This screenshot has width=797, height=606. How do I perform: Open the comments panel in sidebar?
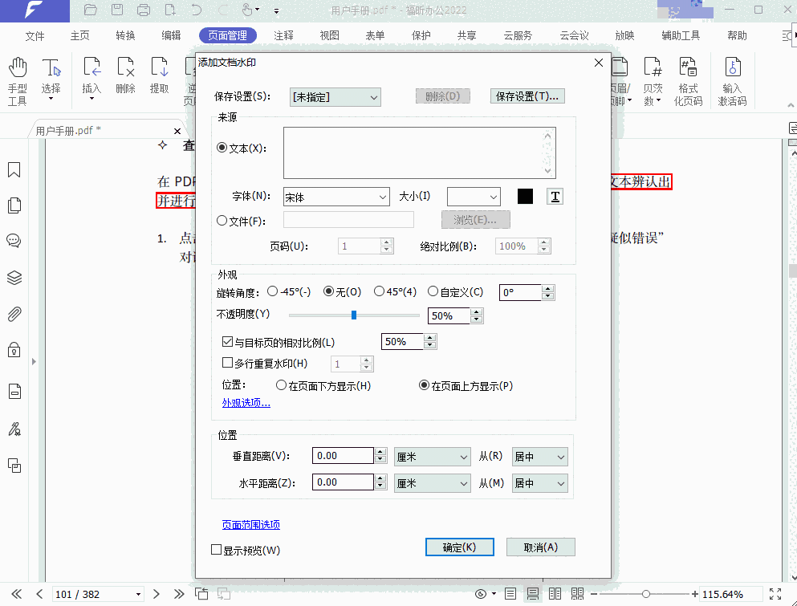click(x=14, y=241)
